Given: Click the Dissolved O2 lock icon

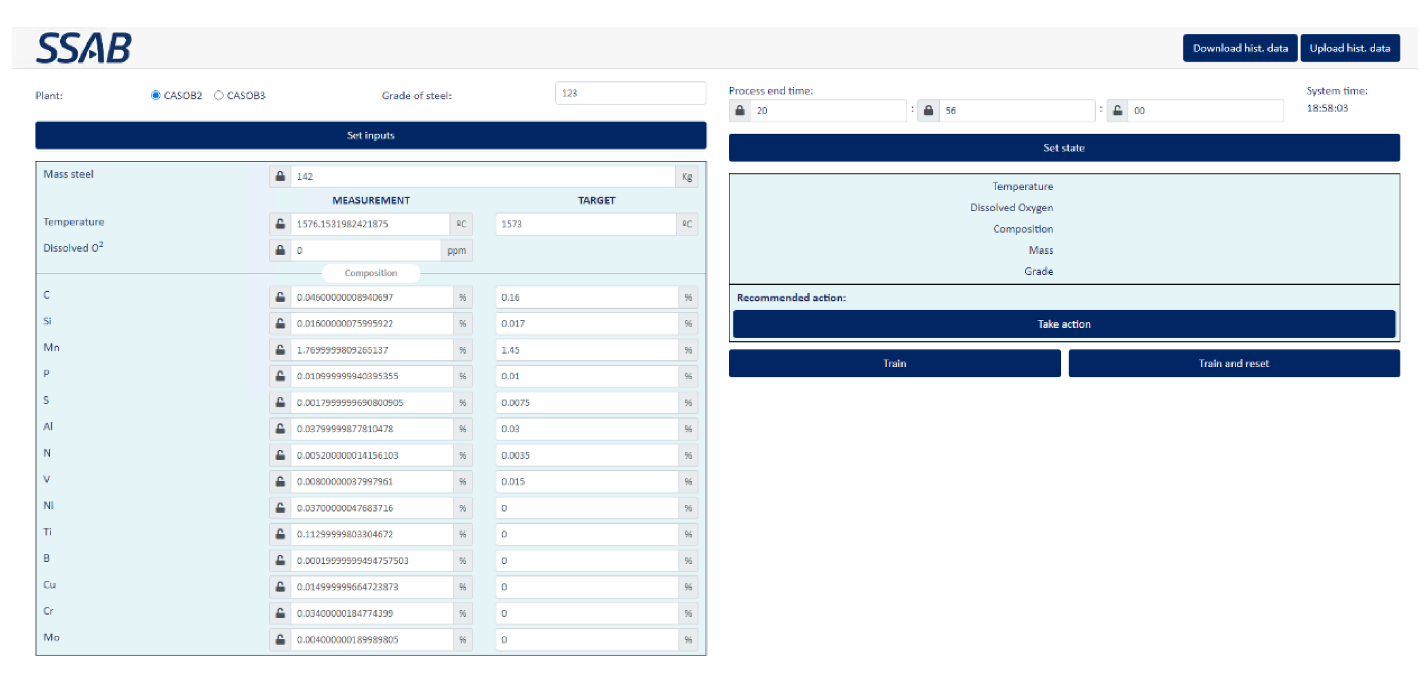Looking at the screenshot, I should pyautogui.click(x=280, y=251).
